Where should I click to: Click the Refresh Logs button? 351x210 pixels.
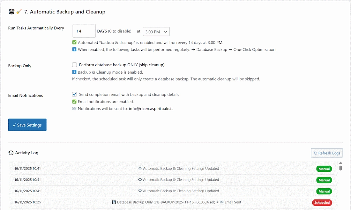coord(327,153)
